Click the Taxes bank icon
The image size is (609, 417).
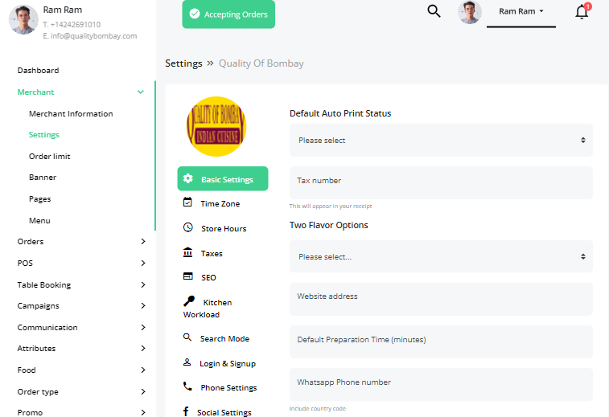[x=187, y=253]
